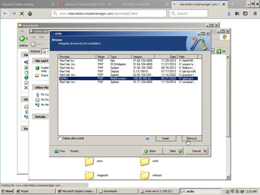Stop loading the current page
The height and width of the screenshot is (195, 260).
[x=22, y=13]
